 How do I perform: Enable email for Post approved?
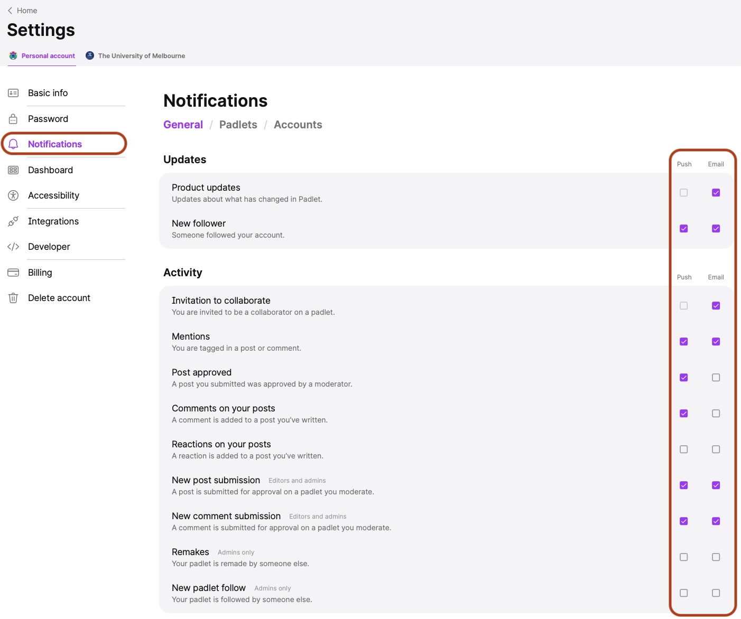716,378
